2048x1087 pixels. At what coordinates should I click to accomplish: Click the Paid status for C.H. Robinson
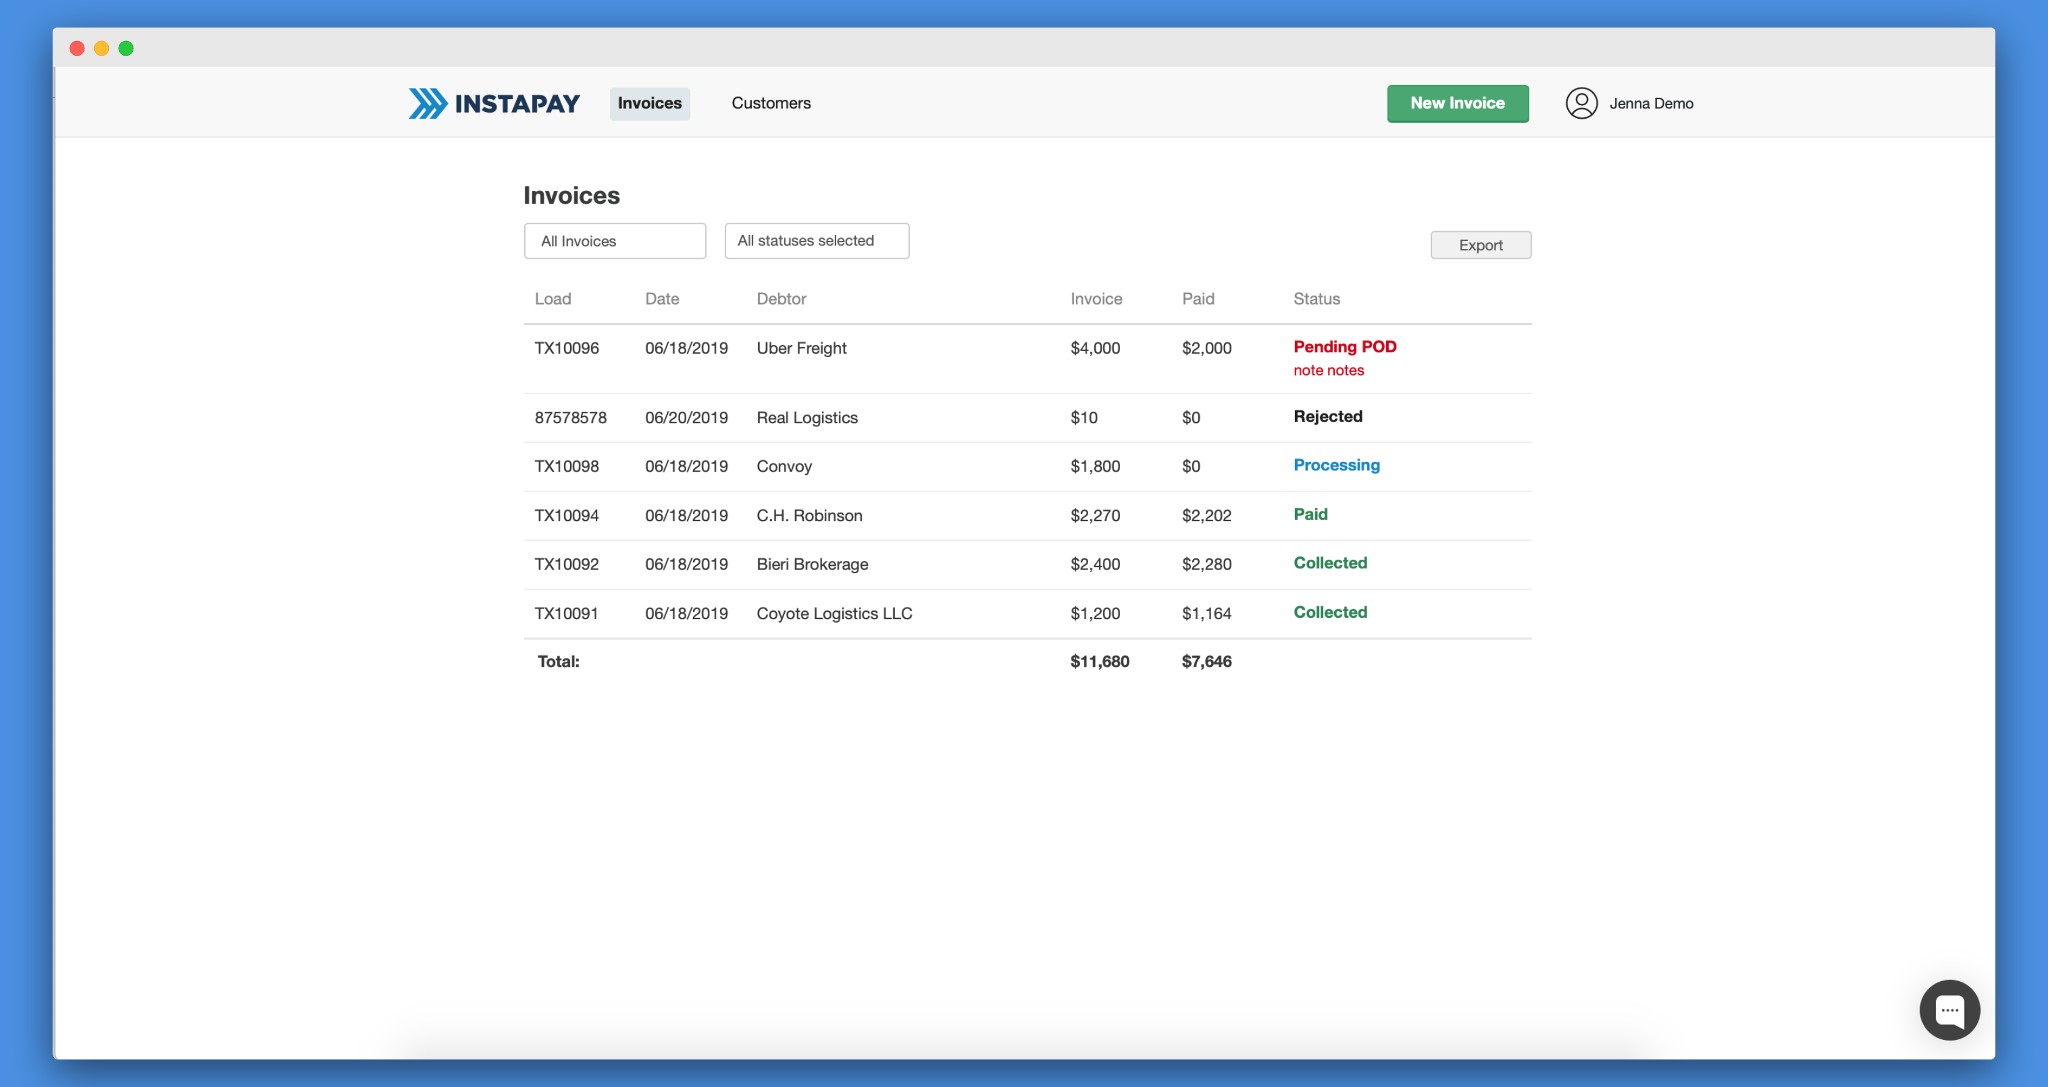1310,514
